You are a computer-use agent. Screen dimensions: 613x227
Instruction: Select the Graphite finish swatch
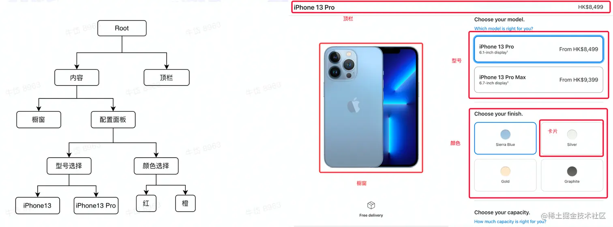pos(572,171)
